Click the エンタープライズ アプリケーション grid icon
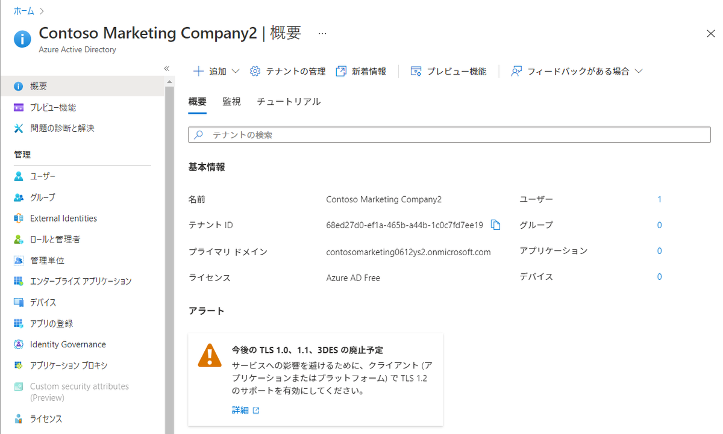Screen dimensions: 723x434 pyautogui.click(x=19, y=281)
